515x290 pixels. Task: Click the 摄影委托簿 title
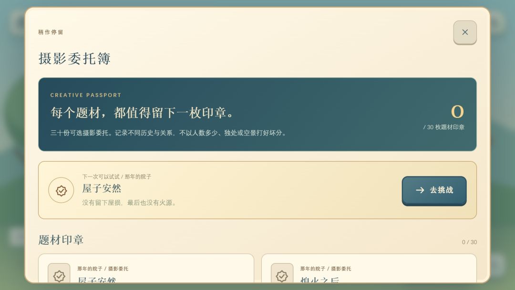tap(74, 59)
